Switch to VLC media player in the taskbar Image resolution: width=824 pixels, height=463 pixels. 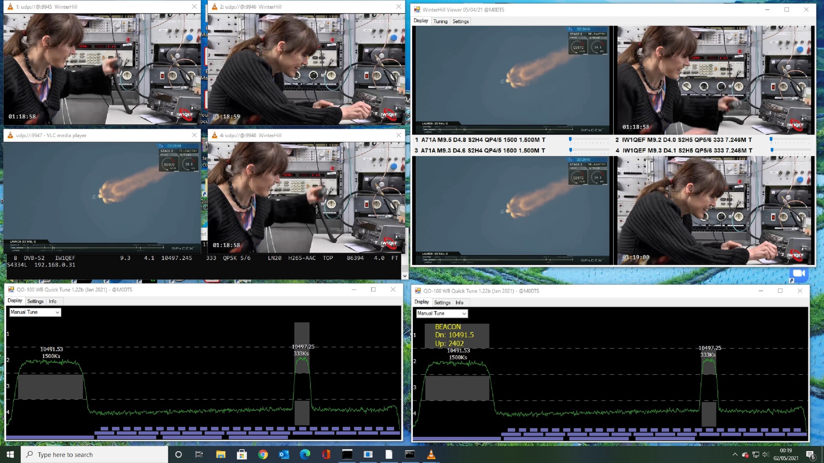coord(431,454)
